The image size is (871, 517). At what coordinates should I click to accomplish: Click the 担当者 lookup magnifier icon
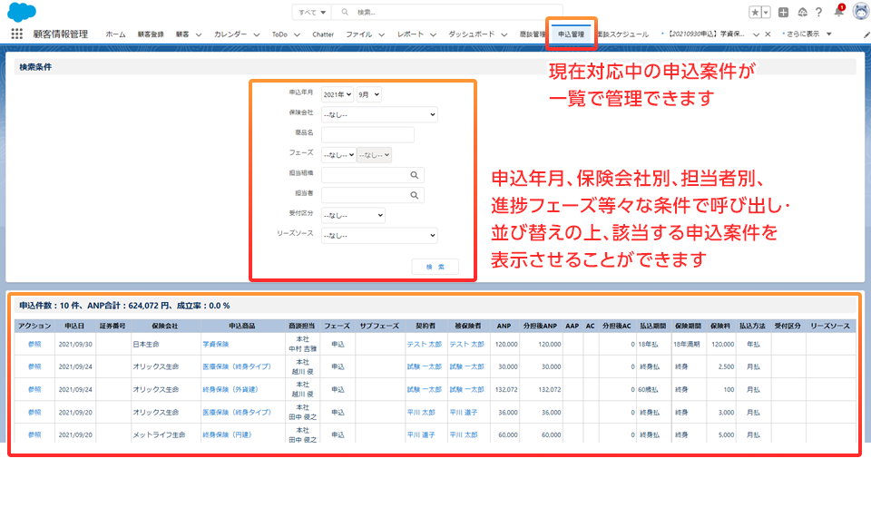click(415, 194)
